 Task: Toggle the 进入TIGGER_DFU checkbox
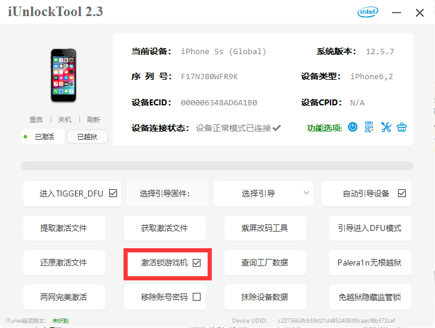point(113,193)
